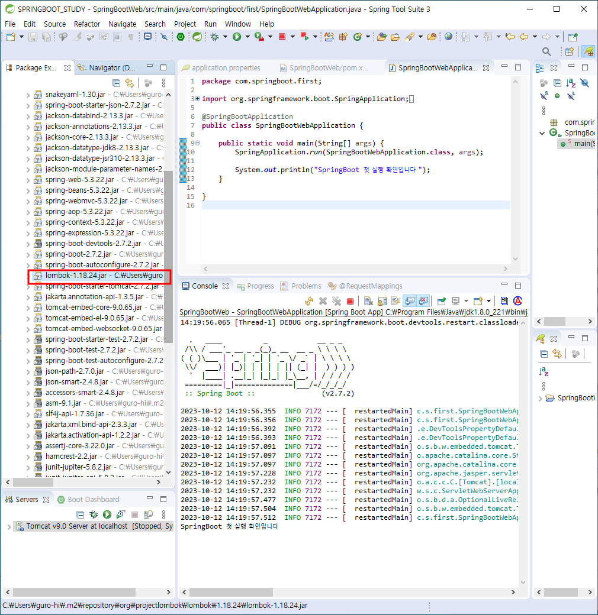
Task: Toggle Word Wrap in Console toolbar
Action: (396, 301)
